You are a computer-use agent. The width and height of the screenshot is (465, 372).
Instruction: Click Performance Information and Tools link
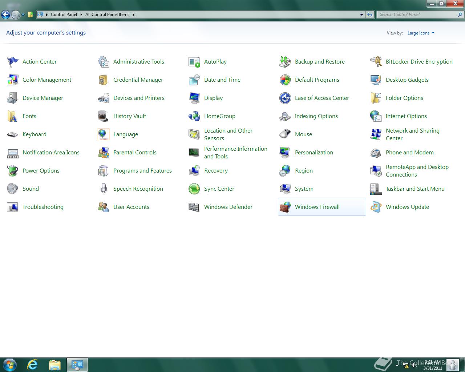[236, 153]
